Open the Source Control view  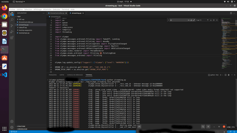pyautogui.click(x=12, y=26)
